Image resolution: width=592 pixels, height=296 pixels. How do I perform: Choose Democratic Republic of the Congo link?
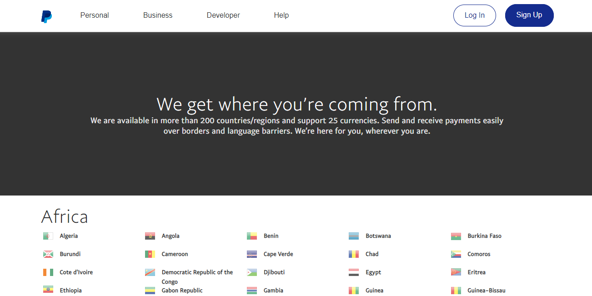(x=197, y=272)
